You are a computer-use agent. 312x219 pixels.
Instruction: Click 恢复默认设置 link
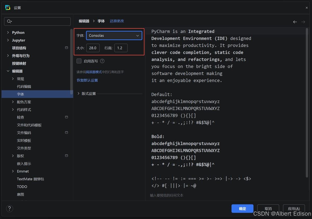tap(87, 80)
